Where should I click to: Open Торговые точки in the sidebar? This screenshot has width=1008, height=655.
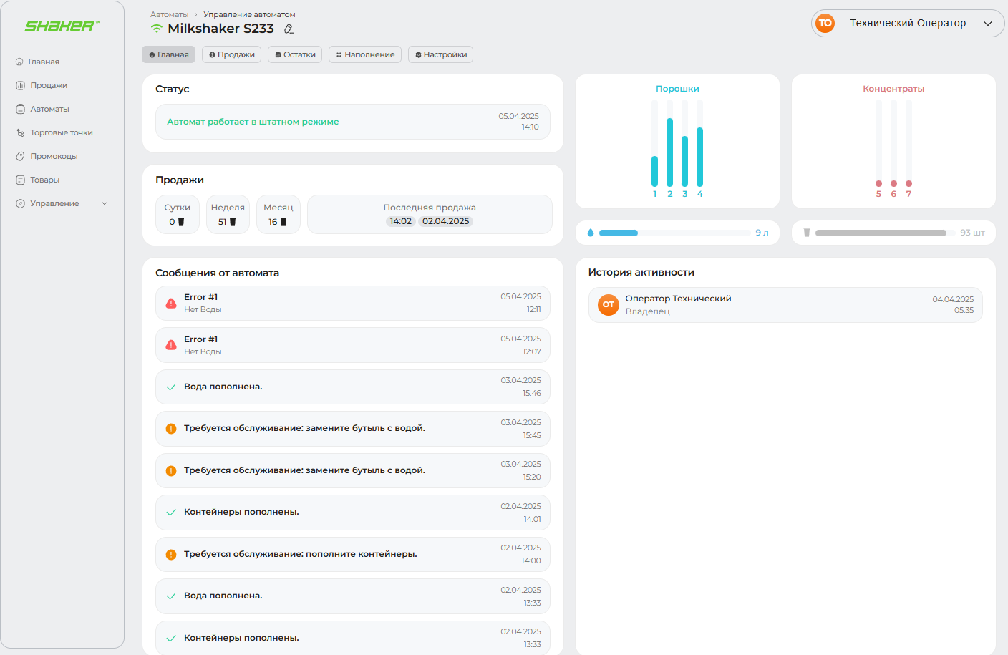(61, 132)
